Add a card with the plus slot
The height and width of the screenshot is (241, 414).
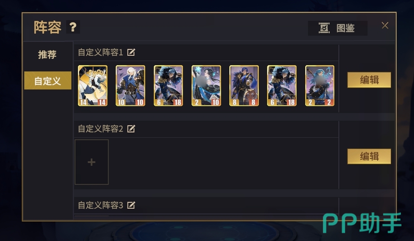coord(91,162)
